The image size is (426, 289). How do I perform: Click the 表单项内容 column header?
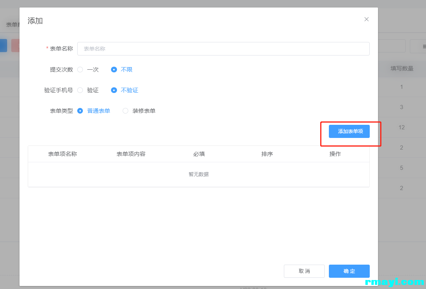point(131,154)
